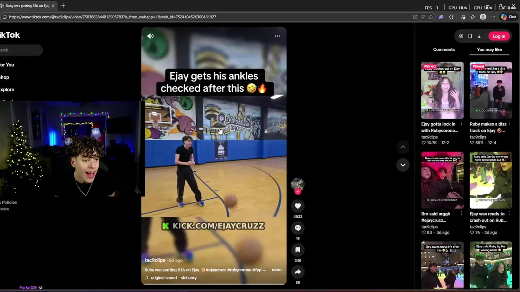
Task: Open options for 'Ejay gotta lock in' card
Action: tap(461, 124)
